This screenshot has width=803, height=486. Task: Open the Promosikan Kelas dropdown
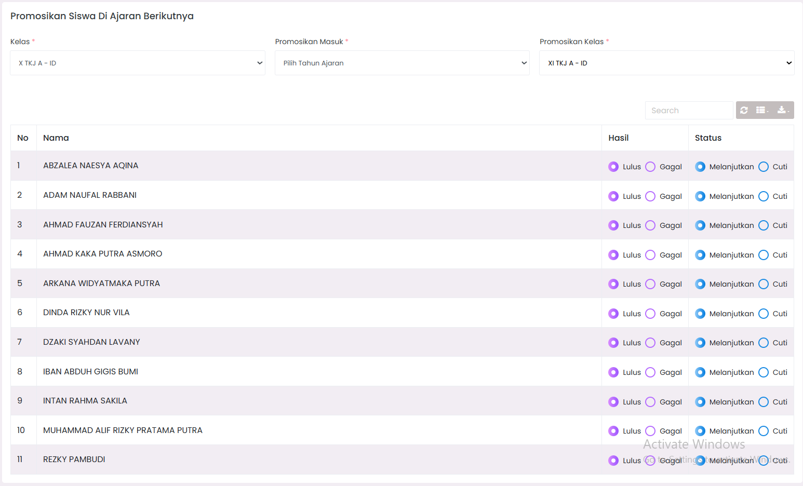666,63
